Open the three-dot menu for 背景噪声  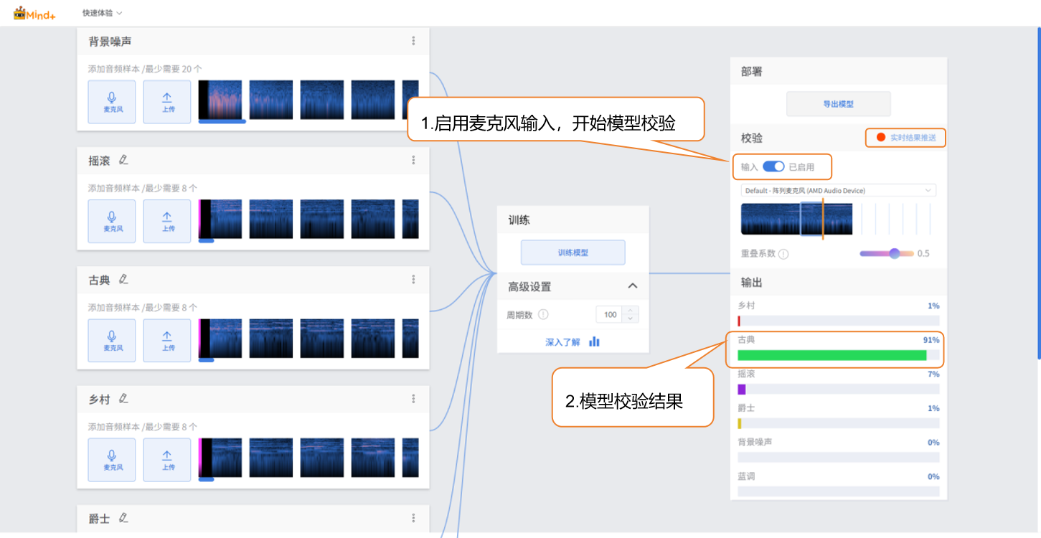(413, 41)
